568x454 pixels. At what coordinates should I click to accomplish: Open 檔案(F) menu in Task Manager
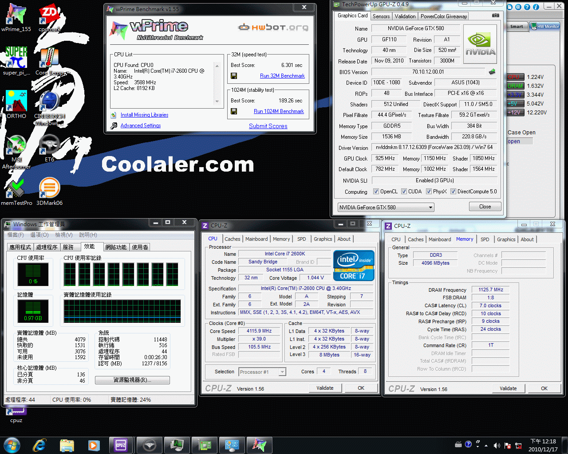point(16,235)
